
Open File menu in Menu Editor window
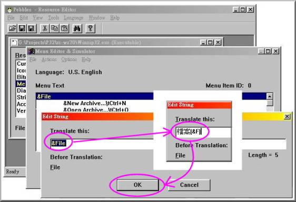[x=33, y=59]
